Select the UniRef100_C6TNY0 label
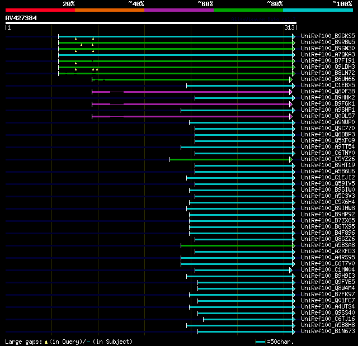Screen dimensions: 358x346 [x=328, y=153]
